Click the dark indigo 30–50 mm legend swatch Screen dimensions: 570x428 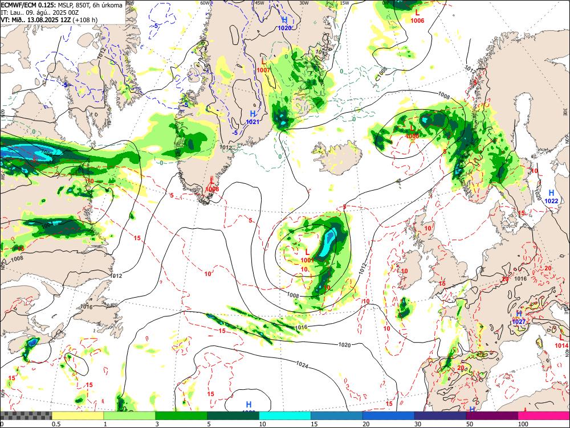coord(440,415)
